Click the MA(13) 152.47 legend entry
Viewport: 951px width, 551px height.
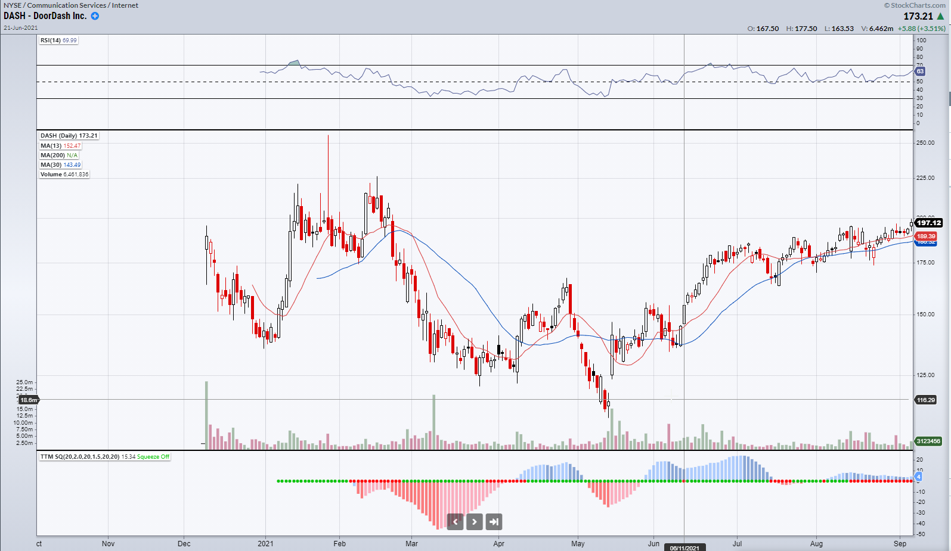coord(60,146)
